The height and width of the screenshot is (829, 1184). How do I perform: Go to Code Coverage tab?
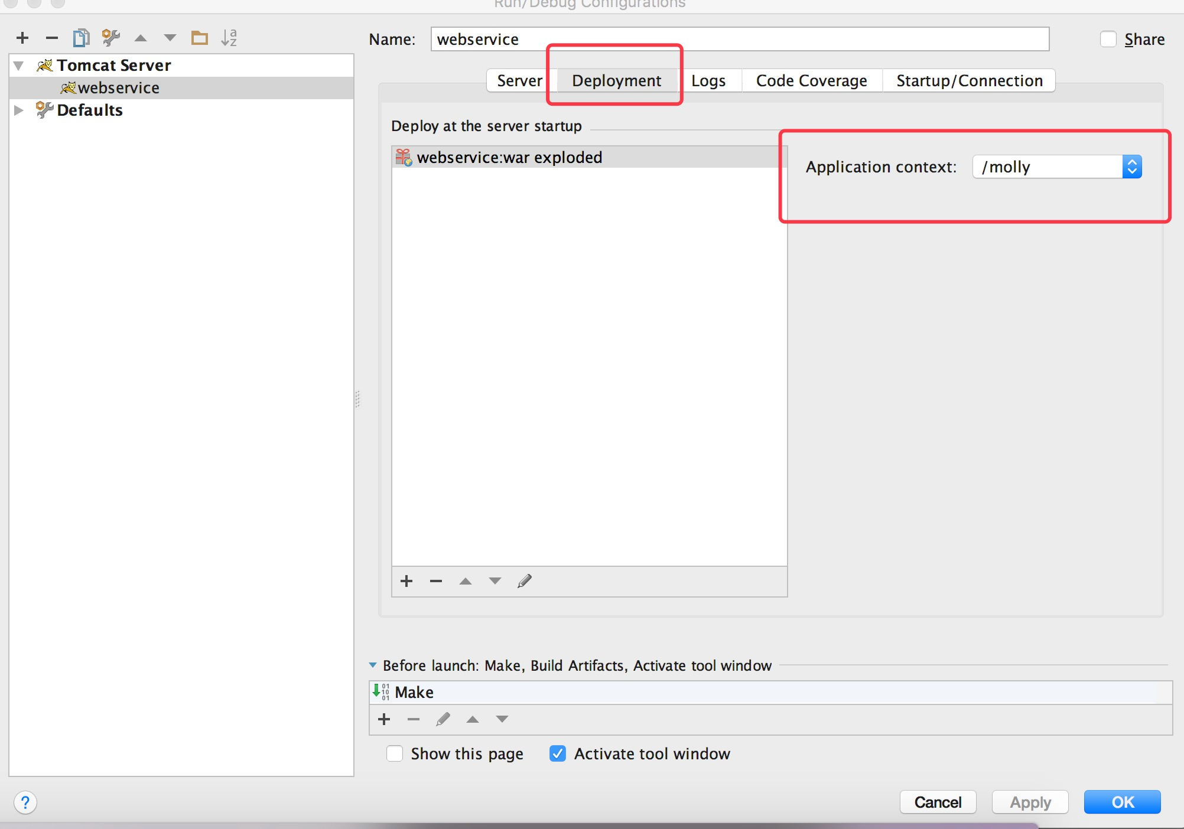[x=812, y=80]
